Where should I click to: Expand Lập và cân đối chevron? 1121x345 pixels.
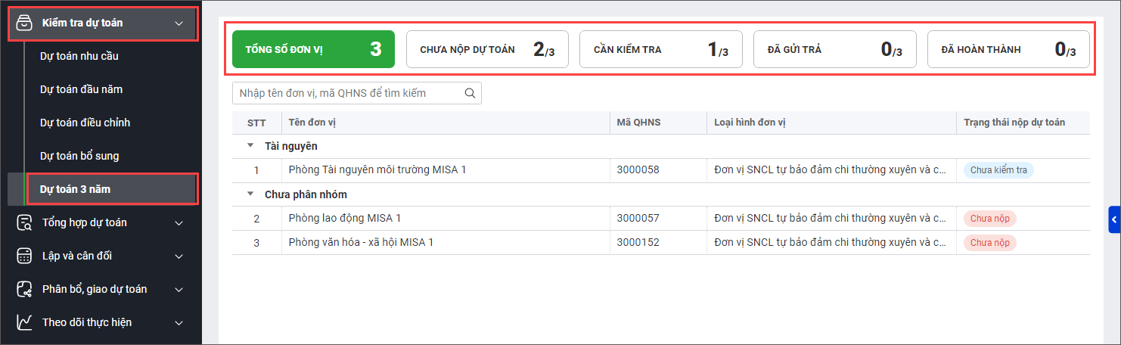179,256
